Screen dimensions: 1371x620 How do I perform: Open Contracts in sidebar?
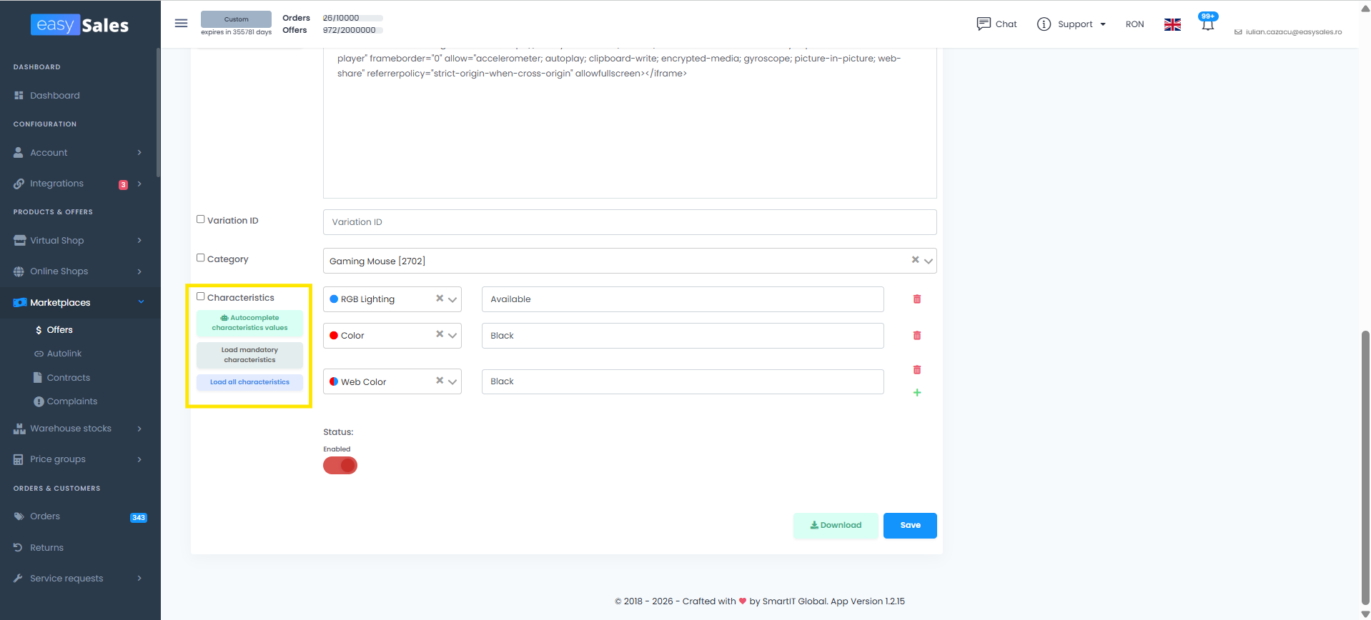pos(68,378)
